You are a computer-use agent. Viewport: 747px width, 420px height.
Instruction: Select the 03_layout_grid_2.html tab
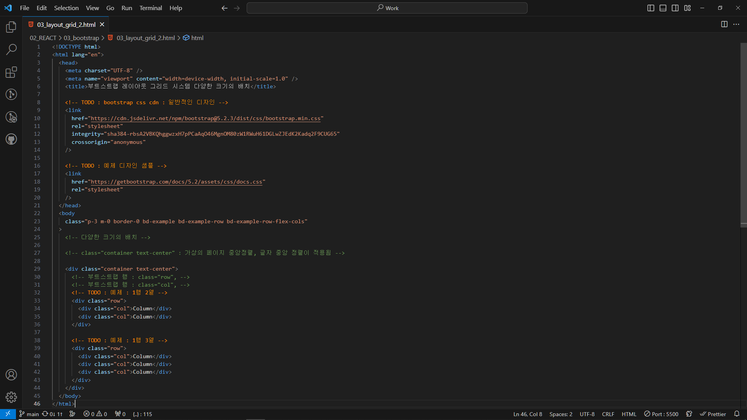point(66,24)
